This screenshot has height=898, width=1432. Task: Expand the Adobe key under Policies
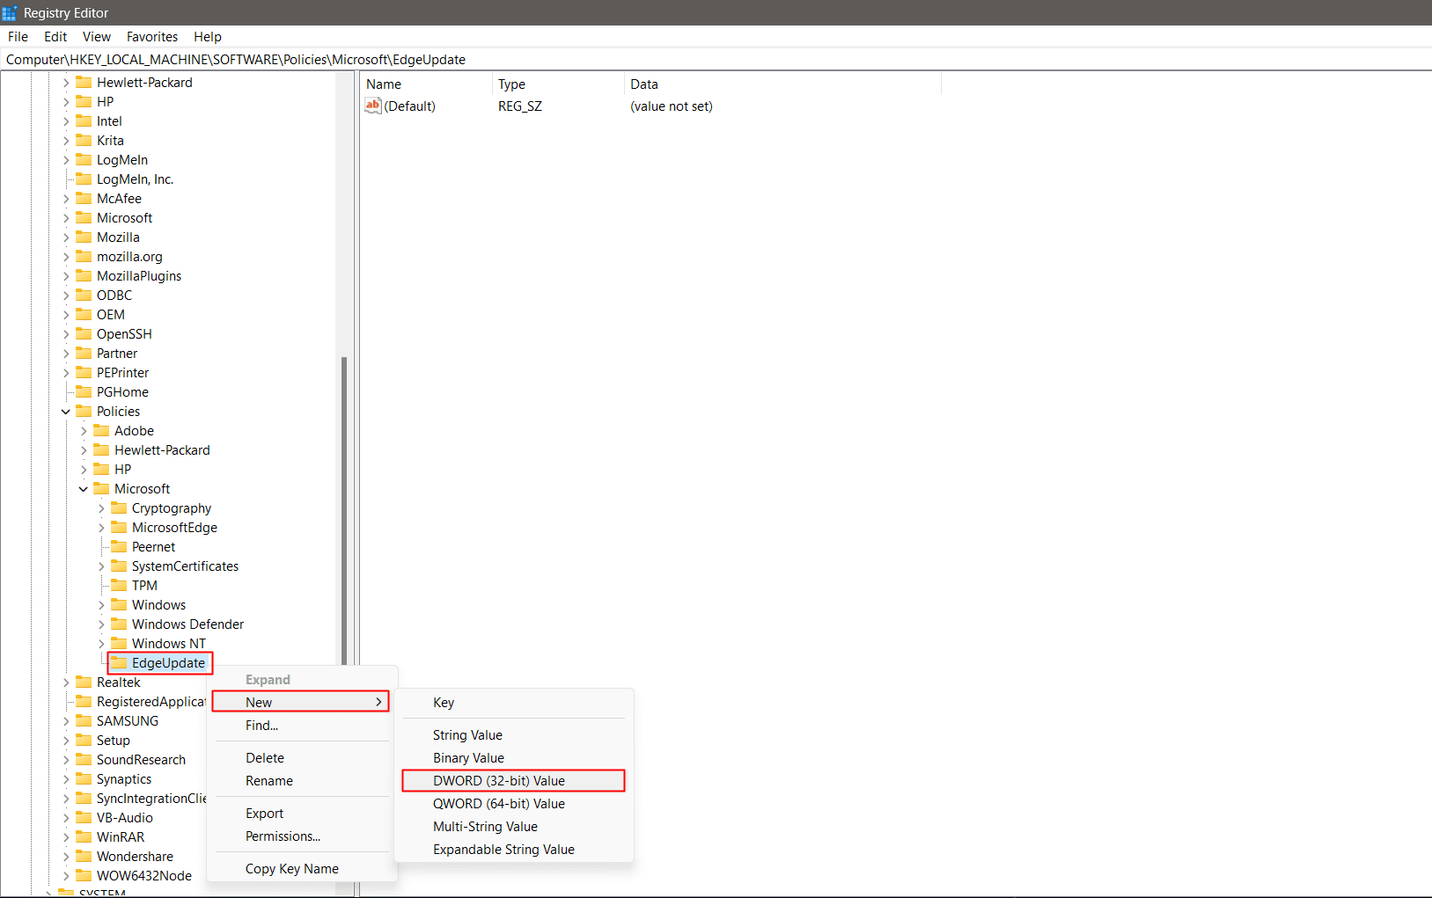coord(84,430)
